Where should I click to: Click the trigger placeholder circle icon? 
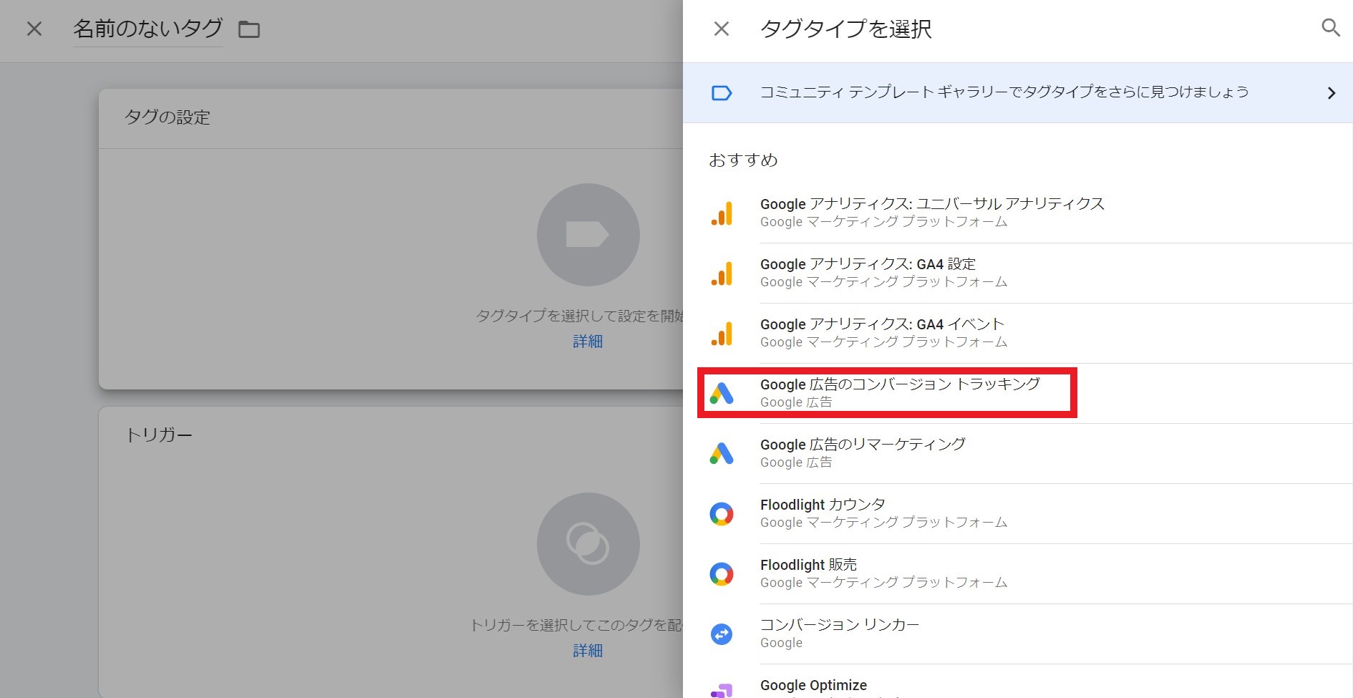click(x=588, y=544)
